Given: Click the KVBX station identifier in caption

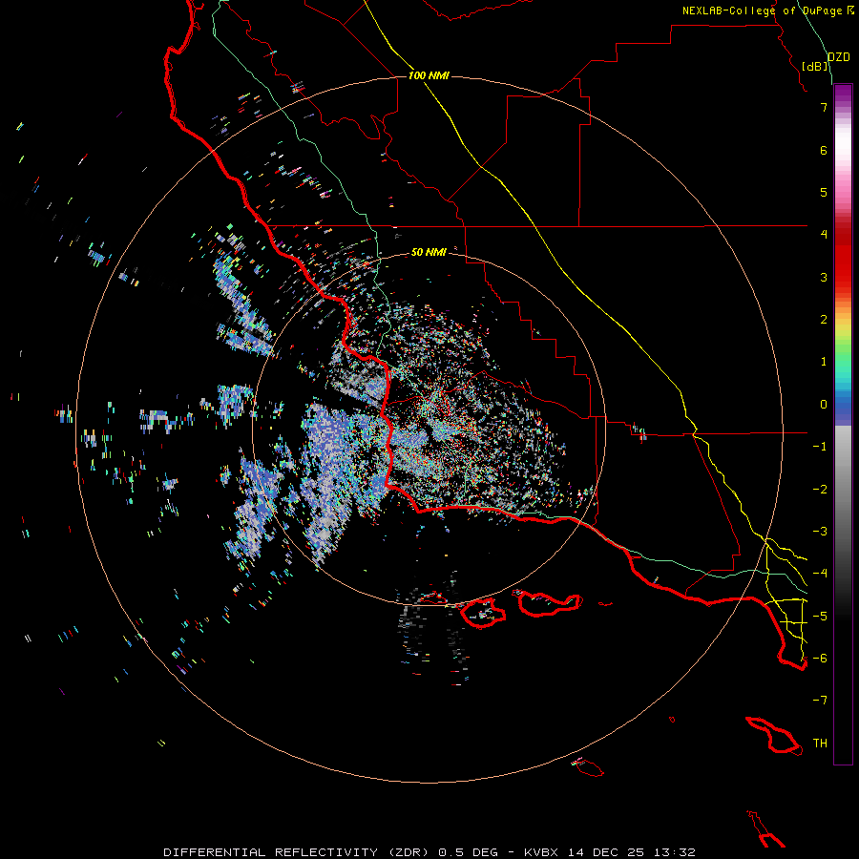Looking at the screenshot, I should [541, 852].
